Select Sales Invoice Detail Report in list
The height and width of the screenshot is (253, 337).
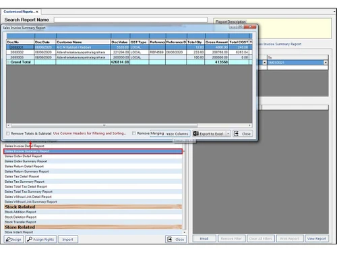93,146
